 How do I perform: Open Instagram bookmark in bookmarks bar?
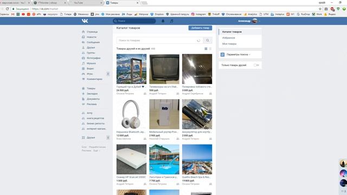pyautogui.click(x=198, y=14)
